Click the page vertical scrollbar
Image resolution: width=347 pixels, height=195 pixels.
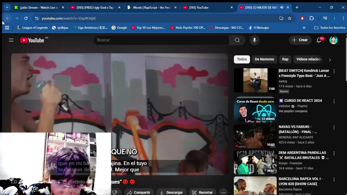pyautogui.click(x=346, y=59)
